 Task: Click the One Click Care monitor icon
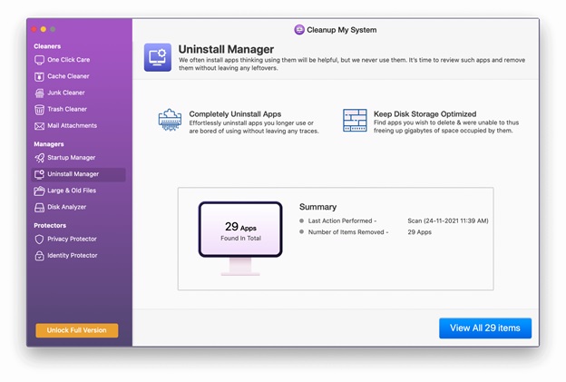pos(39,60)
